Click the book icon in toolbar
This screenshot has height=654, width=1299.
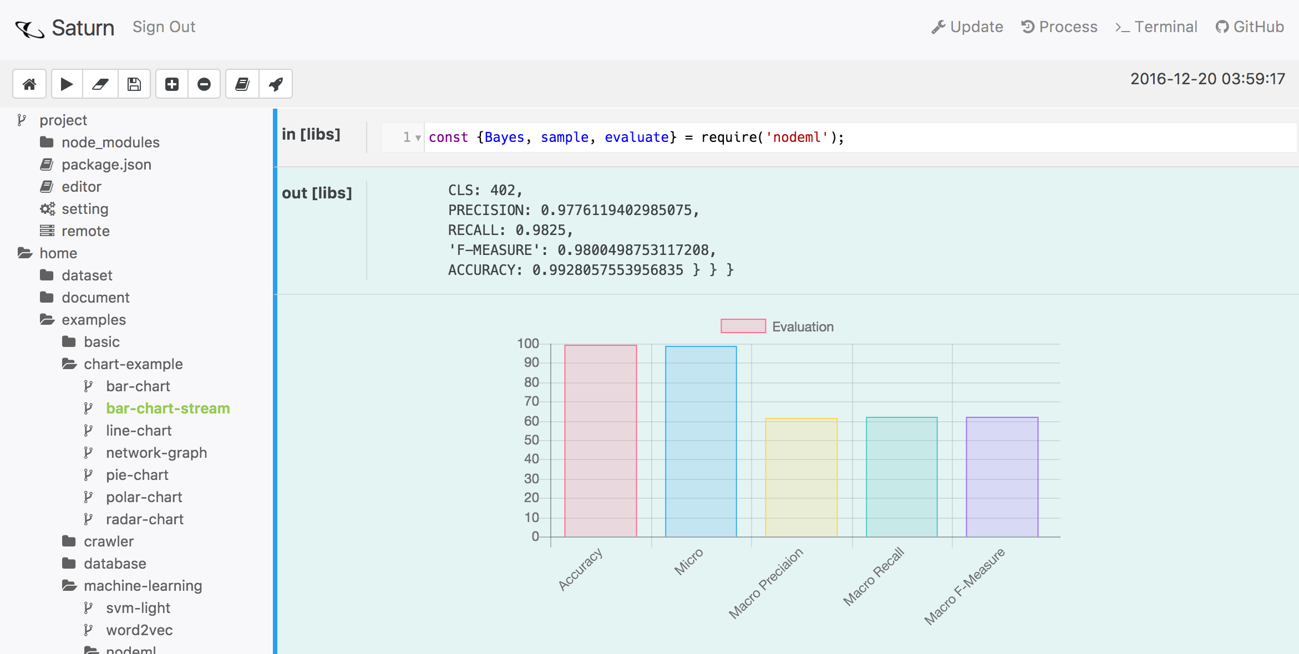(x=242, y=84)
